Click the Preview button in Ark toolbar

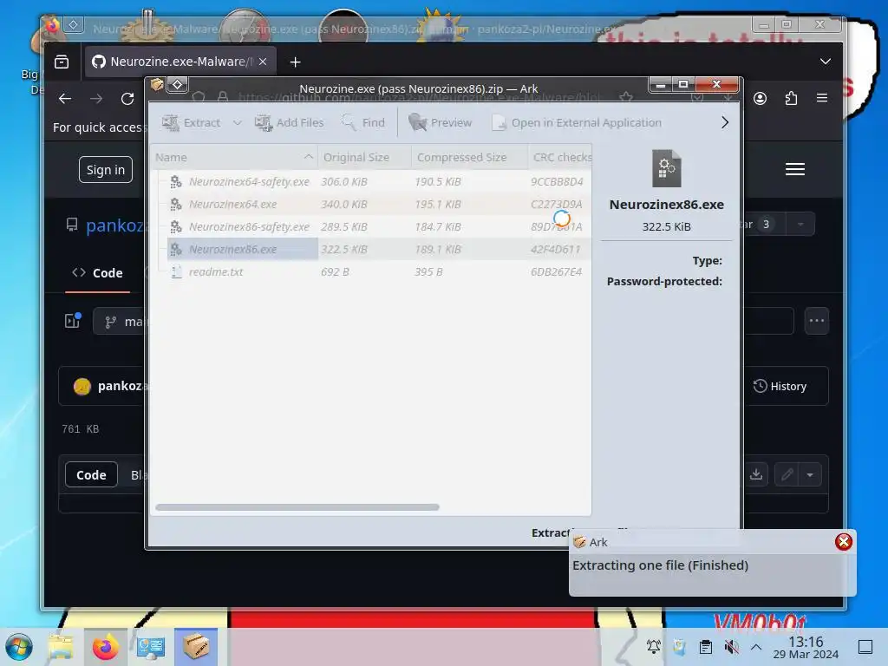tap(440, 122)
